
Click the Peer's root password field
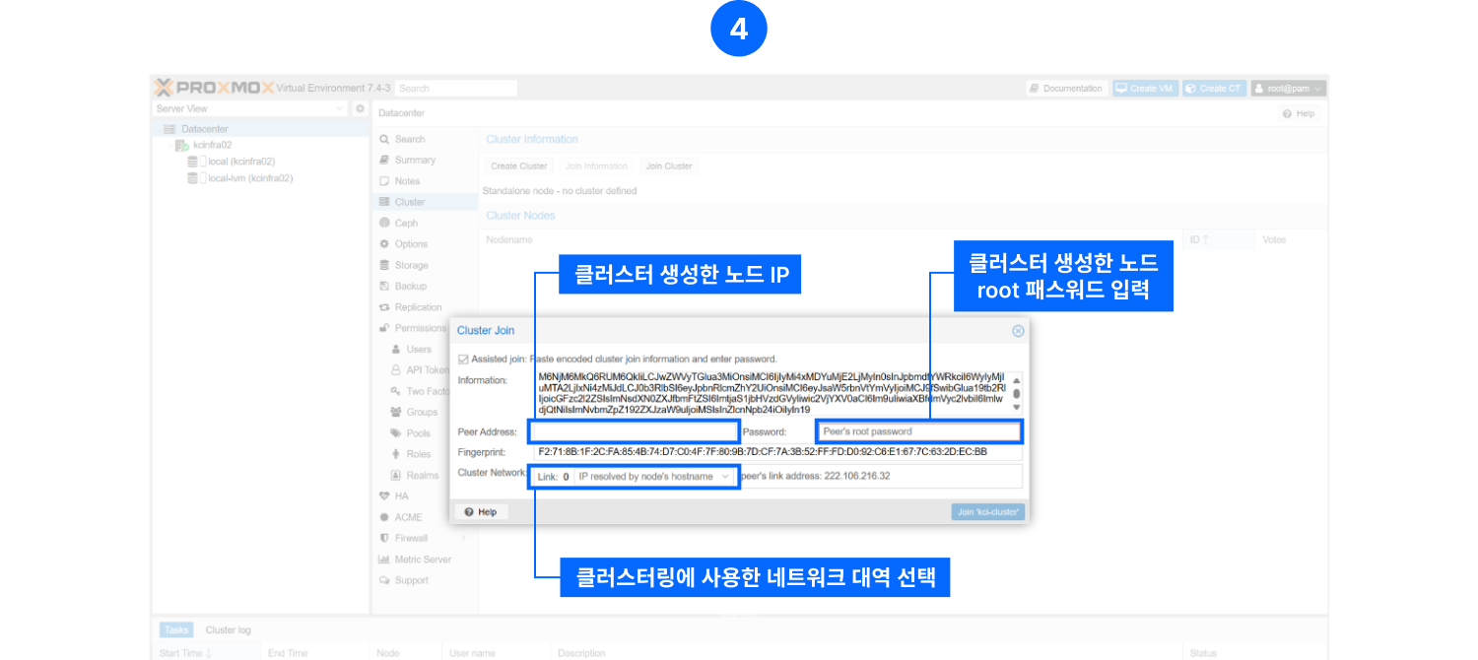(918, 431)
